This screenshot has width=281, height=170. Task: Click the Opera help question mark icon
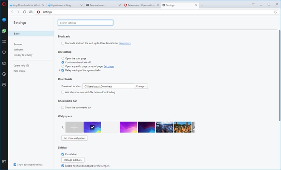click(x=28, y=65)
